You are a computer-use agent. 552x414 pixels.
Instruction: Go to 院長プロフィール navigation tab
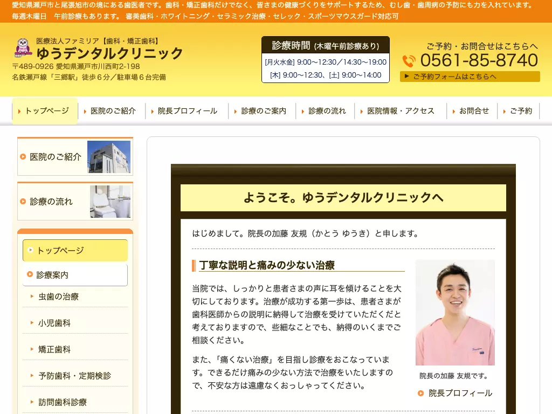185,111
